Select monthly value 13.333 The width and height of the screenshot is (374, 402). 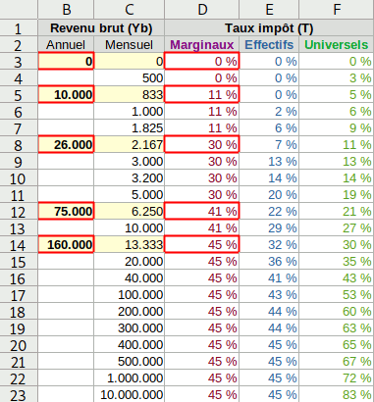click(130, 245)
